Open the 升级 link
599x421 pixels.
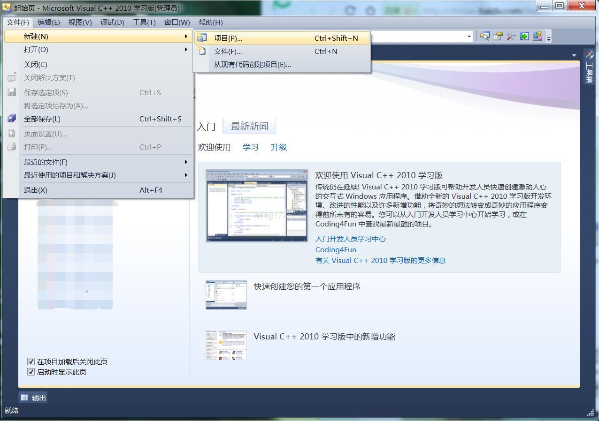tap(279, 147)
